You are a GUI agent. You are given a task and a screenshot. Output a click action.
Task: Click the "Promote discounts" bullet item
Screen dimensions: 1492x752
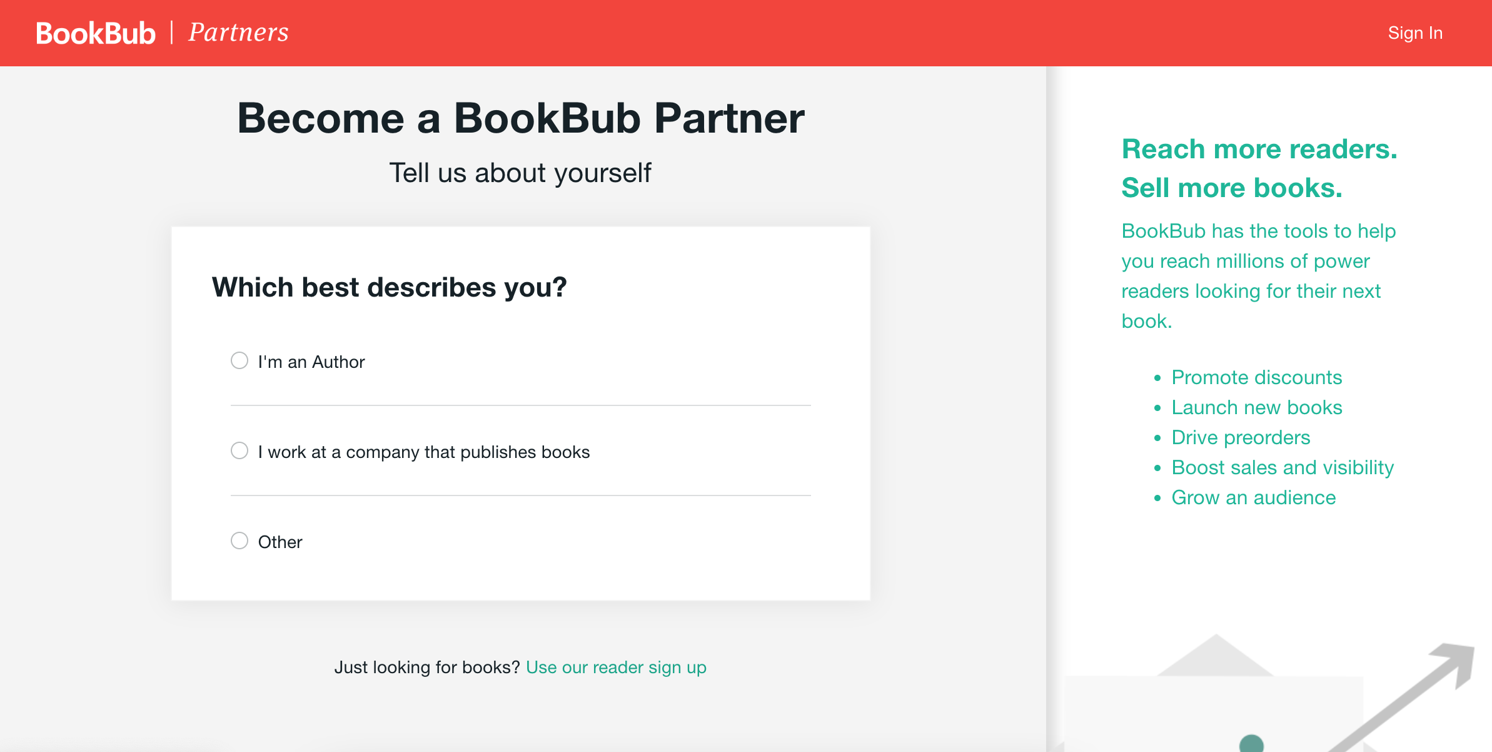1256,377
